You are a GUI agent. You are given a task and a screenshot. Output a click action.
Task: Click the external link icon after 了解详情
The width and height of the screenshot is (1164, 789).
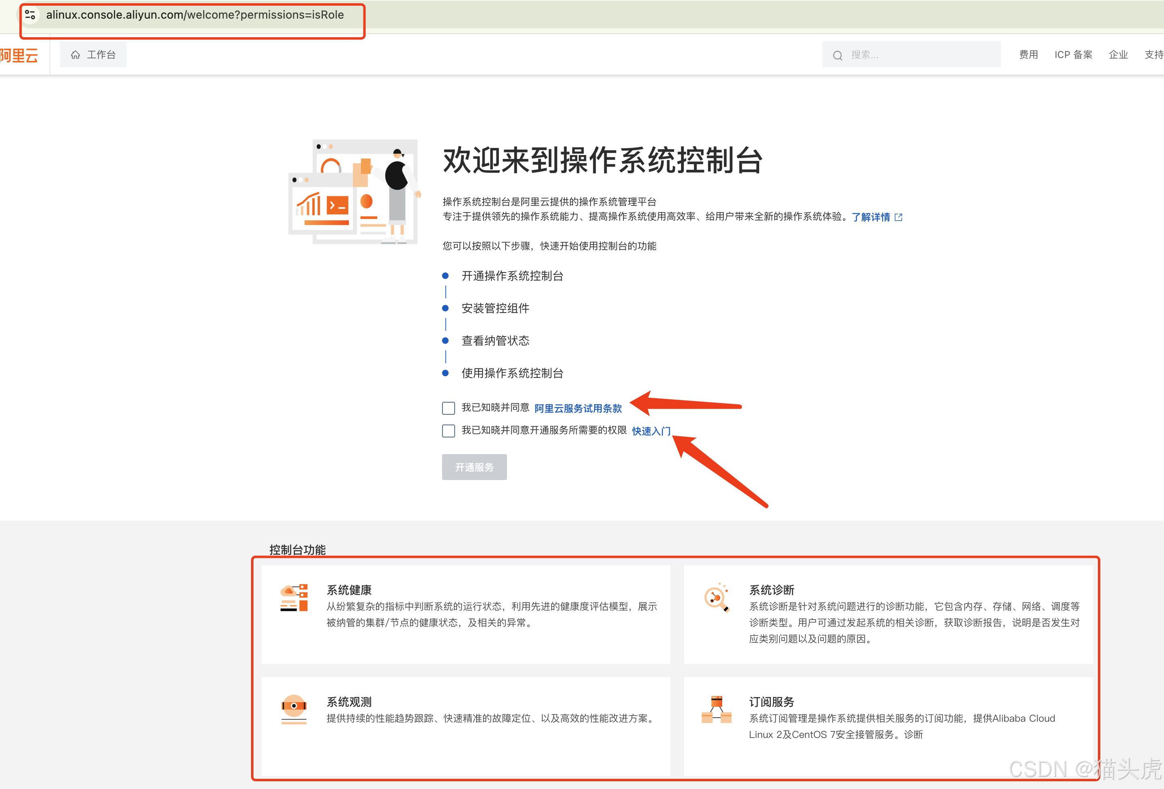coord(898,217)
